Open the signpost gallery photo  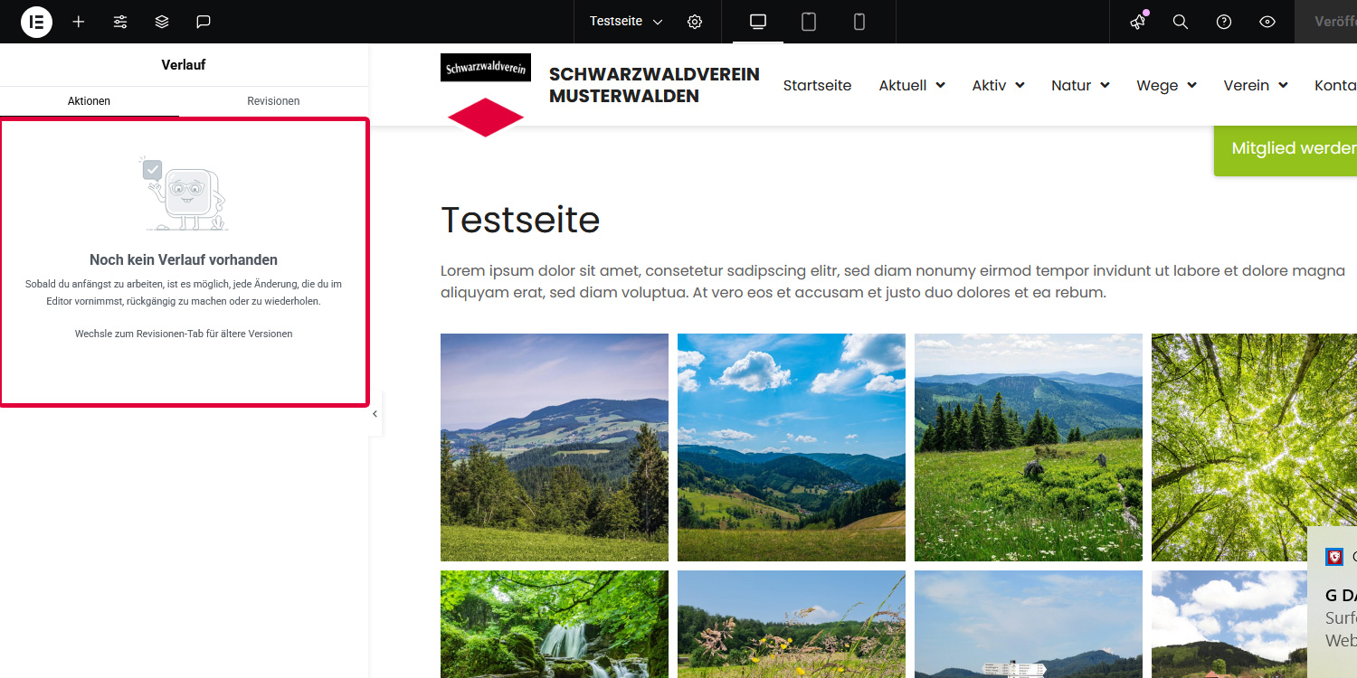tap(1029, 624)
